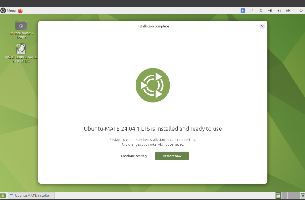Launch Firefox from the top panel
Viewport: 305px width, 200px height.
click(x=20, y=10)
